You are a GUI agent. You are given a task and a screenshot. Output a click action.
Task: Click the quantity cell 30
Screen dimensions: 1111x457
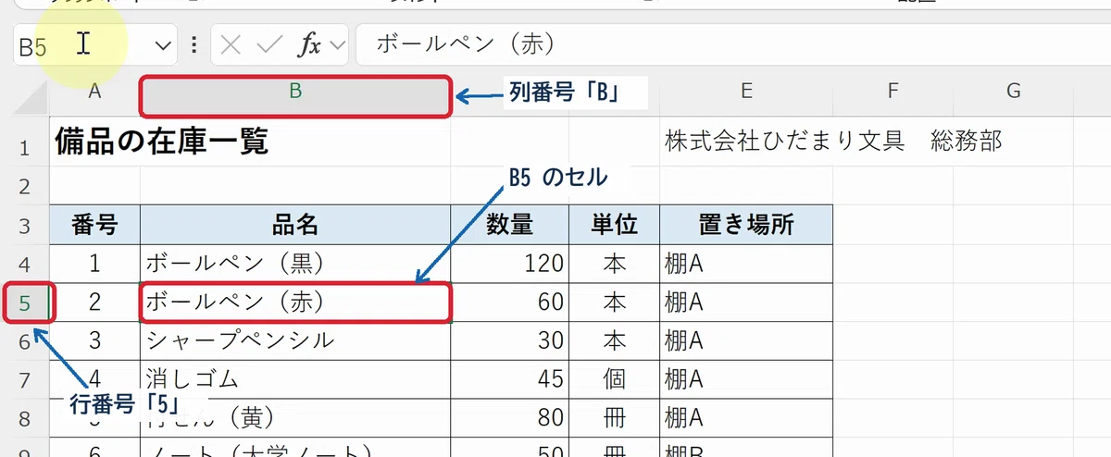(x=509, y=340)
